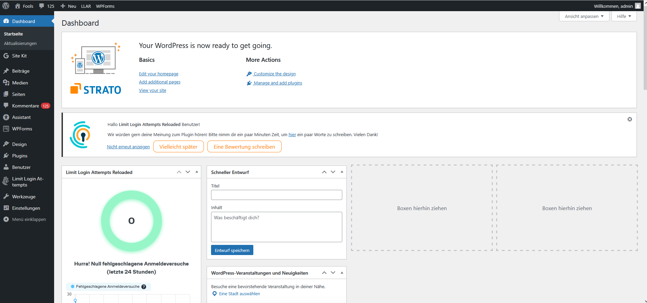Open the Ansicht anpassen dropdown
Screen dimensions: 647x303
coord(584,16)
